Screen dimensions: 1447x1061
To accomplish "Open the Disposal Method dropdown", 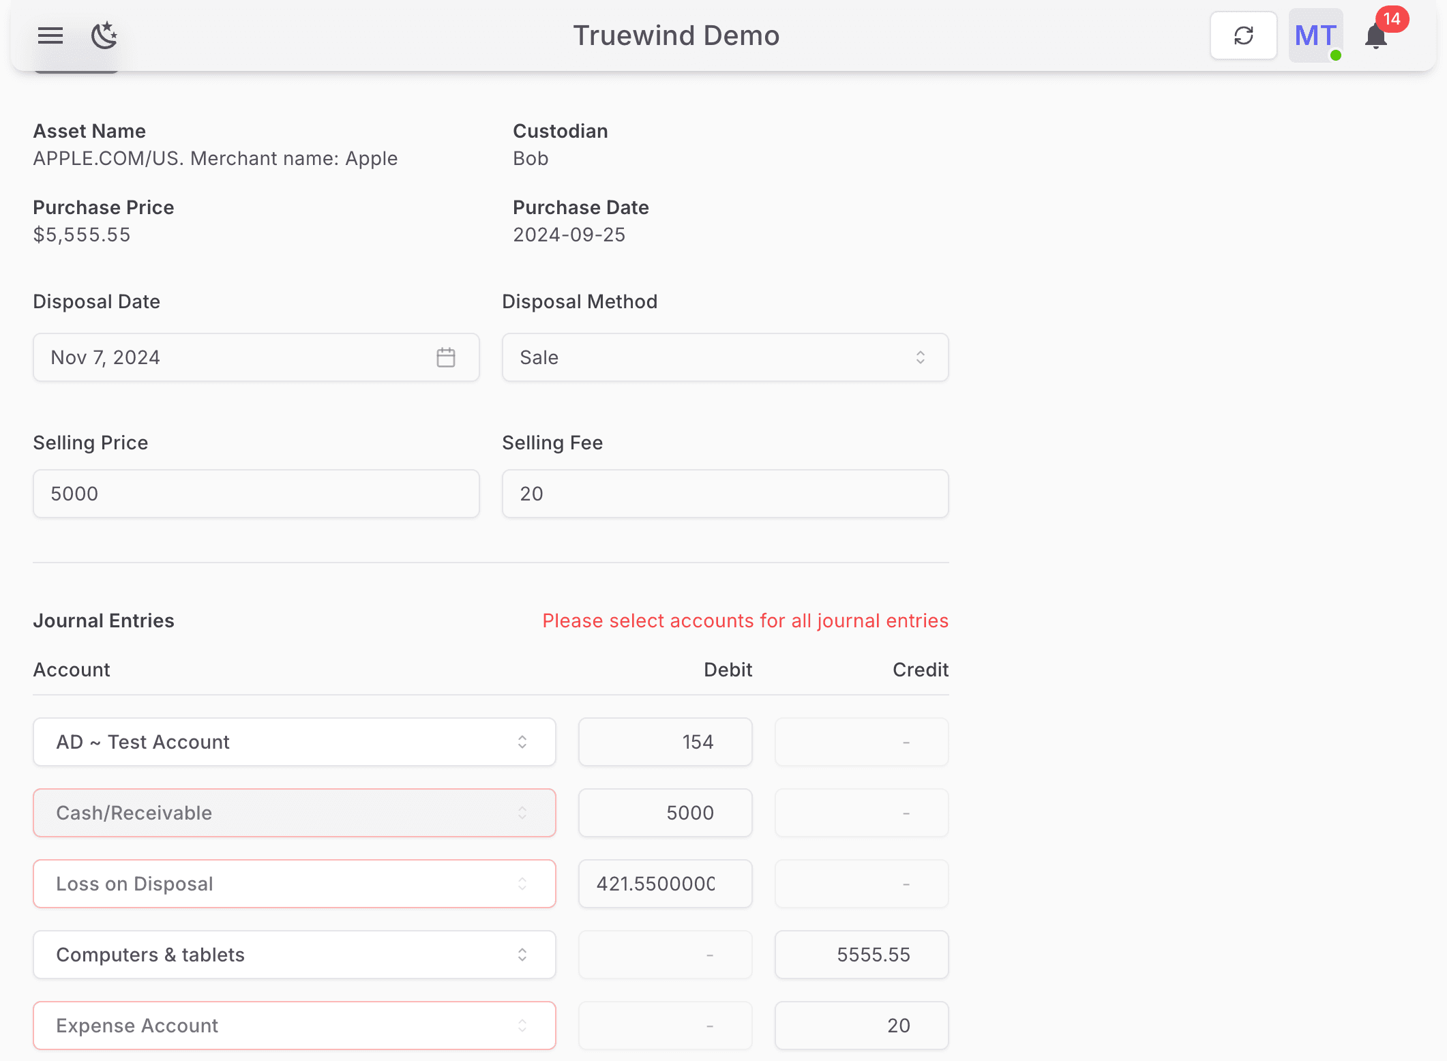I will pos(725,357).
